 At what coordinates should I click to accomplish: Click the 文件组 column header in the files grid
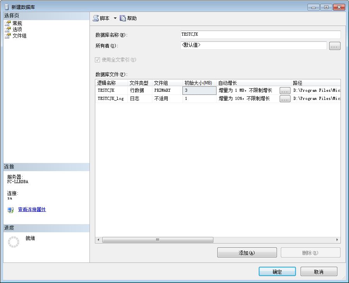[x=167, y=83]
